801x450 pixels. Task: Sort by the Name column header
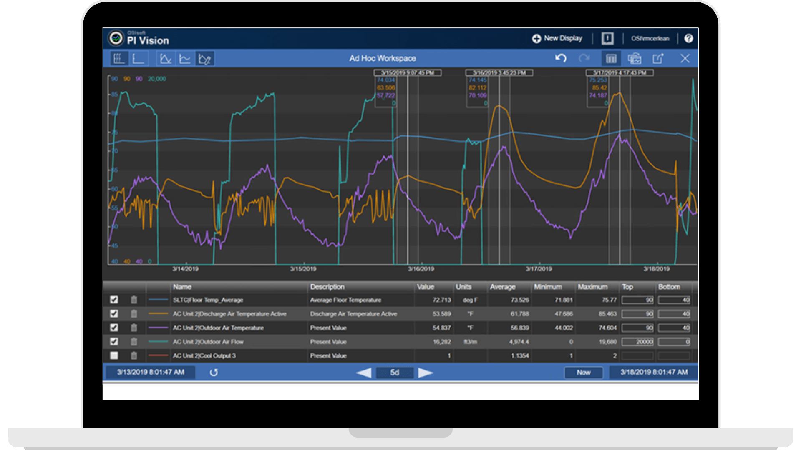pos(182,287)
